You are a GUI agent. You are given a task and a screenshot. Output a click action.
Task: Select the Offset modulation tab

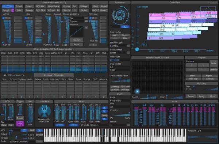tap(19, 6)
